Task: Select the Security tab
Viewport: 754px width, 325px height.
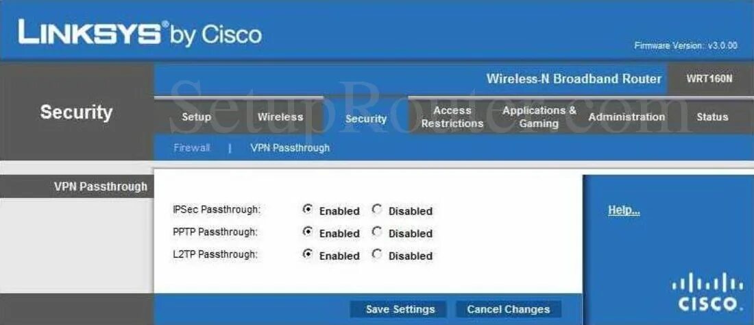Action: [366, 119]
